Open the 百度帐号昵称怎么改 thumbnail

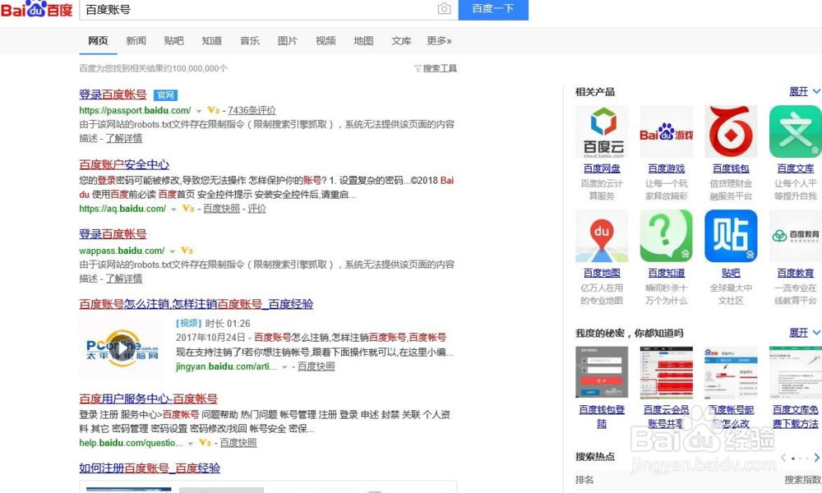[731, 372]
